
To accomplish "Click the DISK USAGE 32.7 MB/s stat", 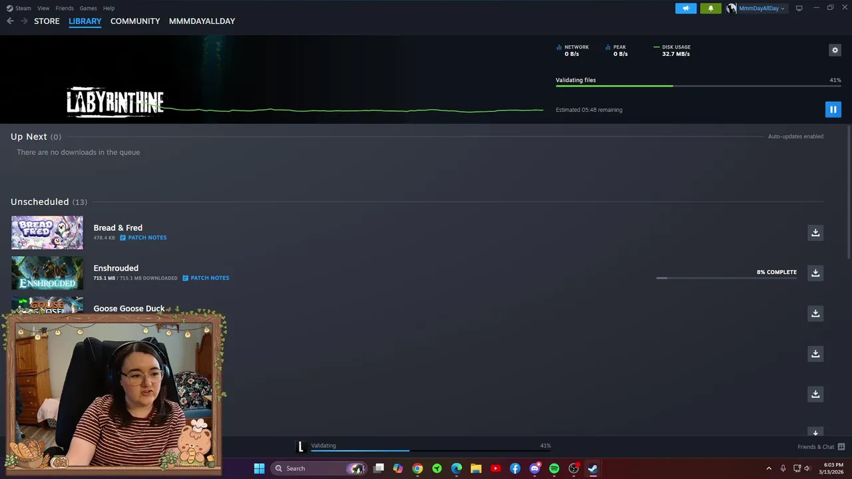I will (x=672, y=51).
